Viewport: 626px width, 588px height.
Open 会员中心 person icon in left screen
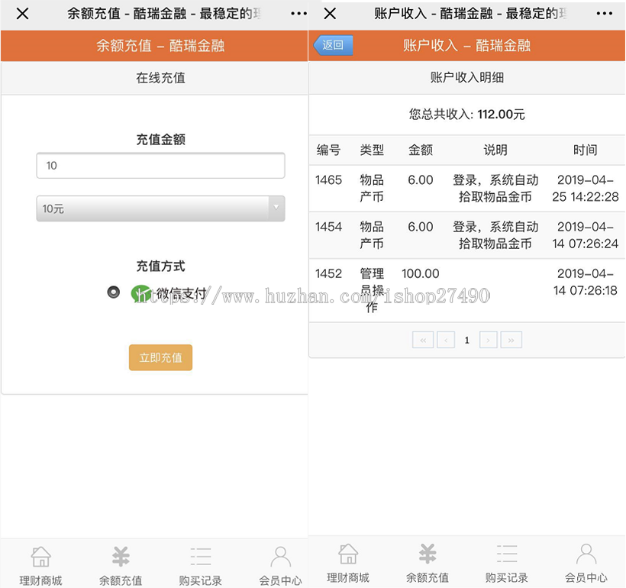tap(280, 557)
